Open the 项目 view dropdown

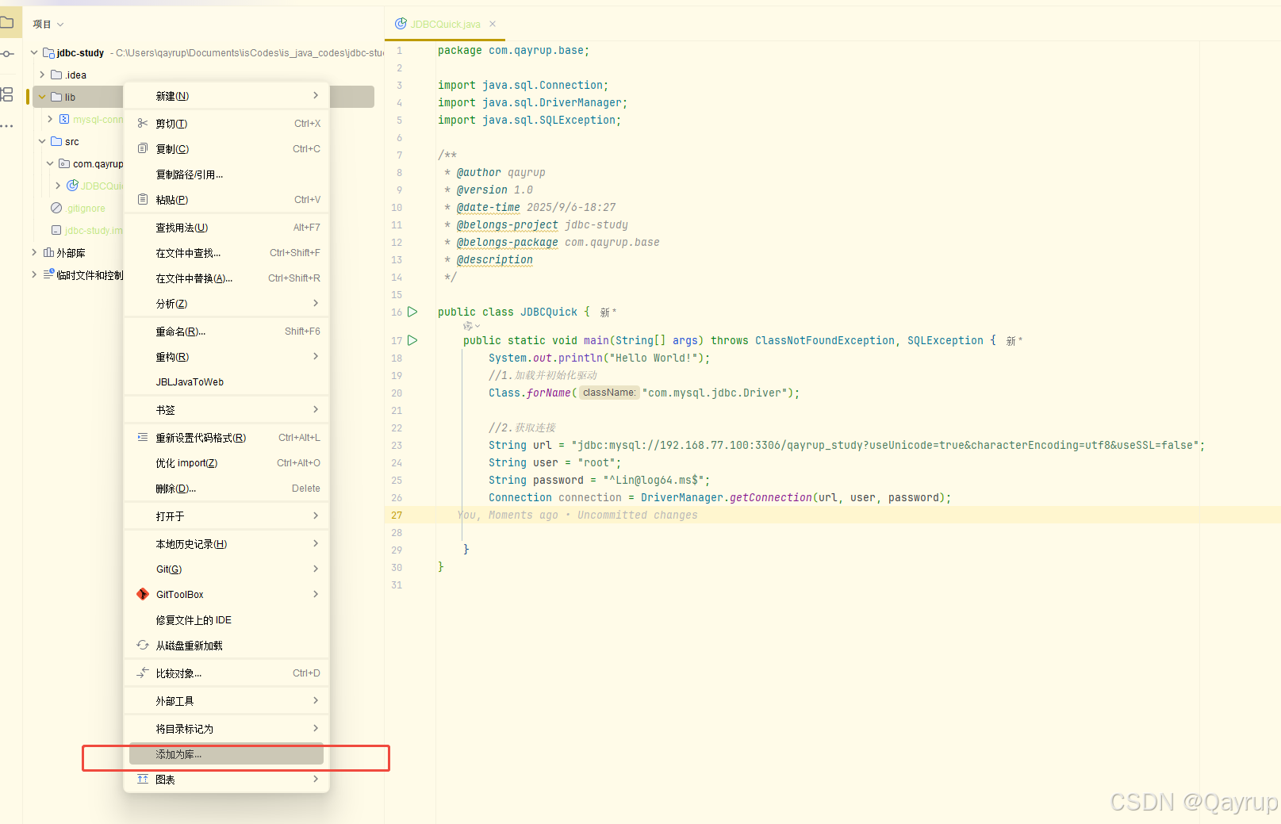[x=48, y=24]
